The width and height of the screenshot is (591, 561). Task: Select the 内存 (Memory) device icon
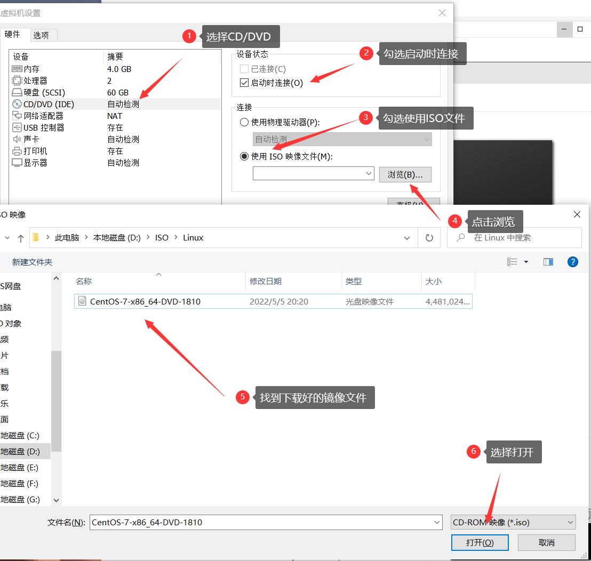tap(16, 68)
